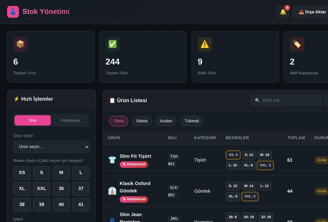Switch to the Stok tab
Viewport: 328px width, 222px height.
pyautogui.click(x=33, y=120)
